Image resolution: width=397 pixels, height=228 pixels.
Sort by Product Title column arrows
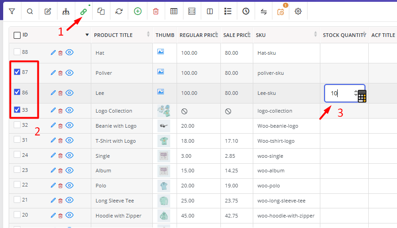click(148, 34)
